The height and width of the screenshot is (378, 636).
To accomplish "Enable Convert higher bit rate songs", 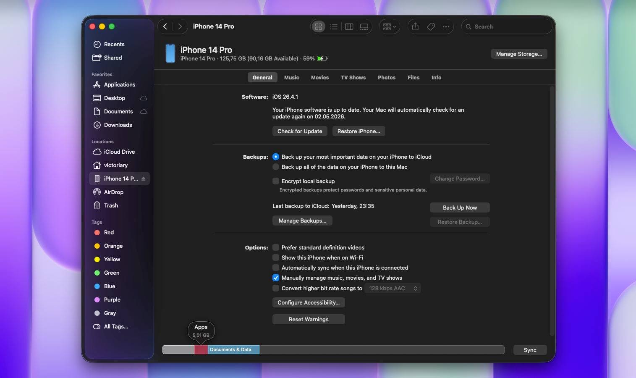I will 276,288.
